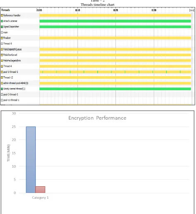Viewport: 196px width, 214px height.
Task: Click the FelixDispatchQueue timeline bar
Action: pos(115,49)
